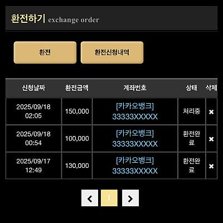Click the 상태 column header
The height and width of the screenshot is (223, 223).
192,88
